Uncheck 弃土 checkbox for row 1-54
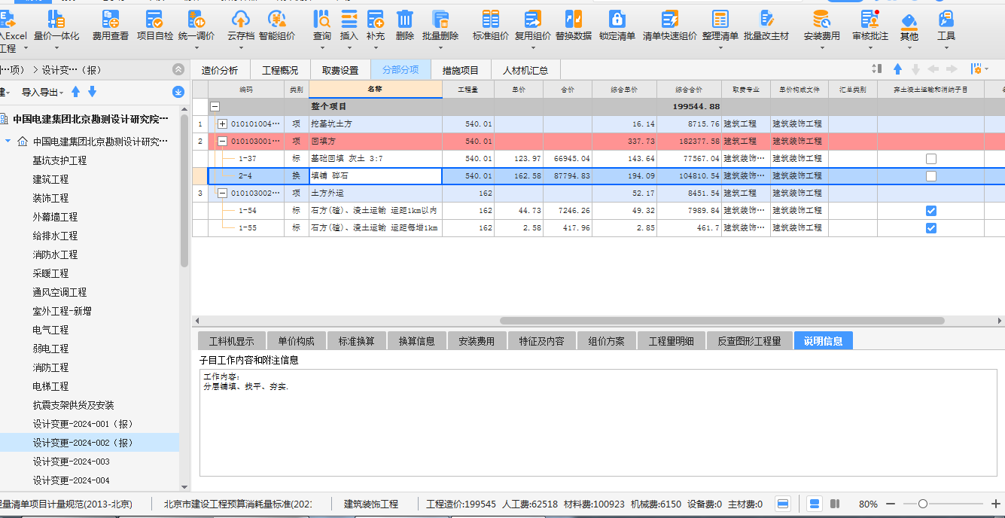 (931, 211)
